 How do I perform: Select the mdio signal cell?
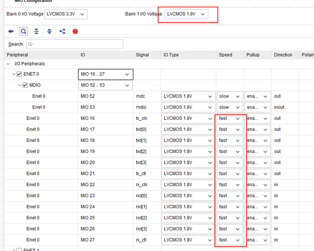147,107
